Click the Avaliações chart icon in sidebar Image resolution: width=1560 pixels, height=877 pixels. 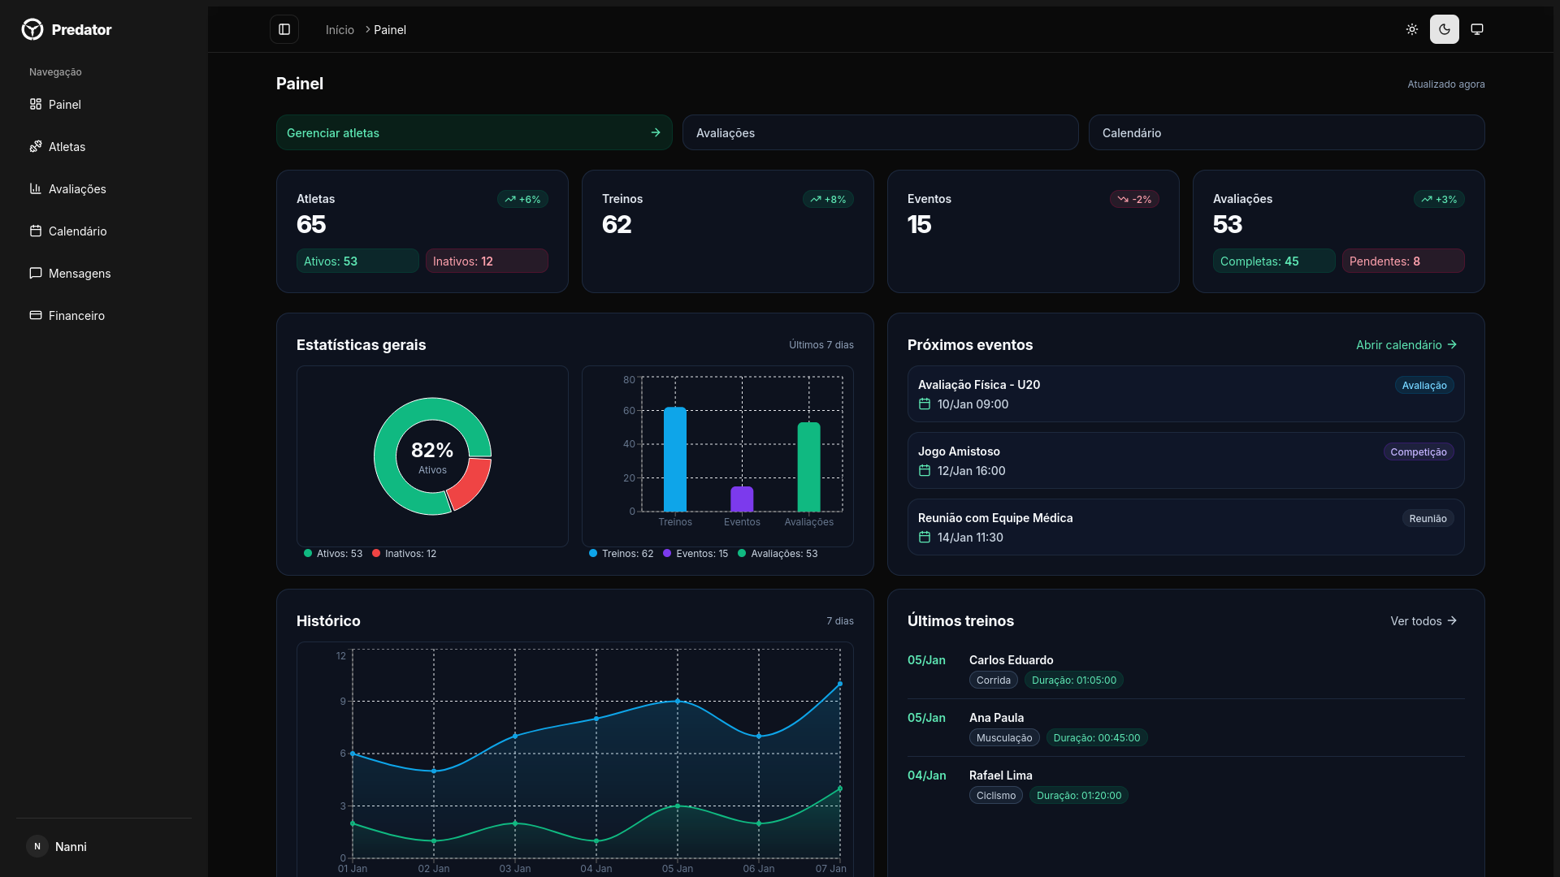click(x=36, y=188)
